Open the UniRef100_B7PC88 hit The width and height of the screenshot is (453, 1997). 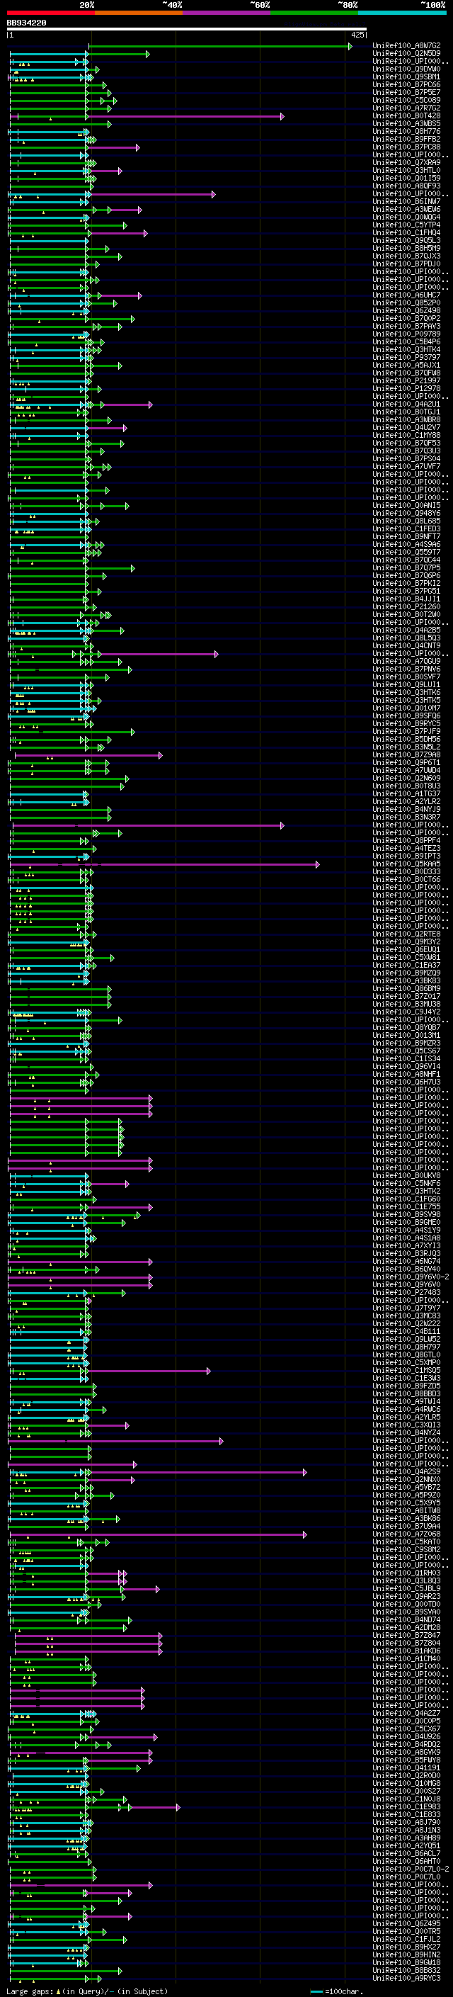pos(406,147)
